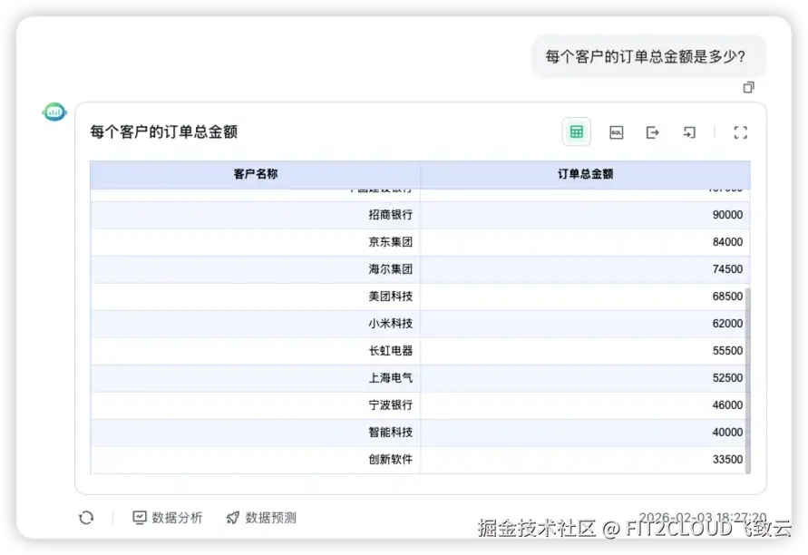The width and height of the screenshot is (808, 555).
Task: Select the 创新软件 cell
Action: 255,460
